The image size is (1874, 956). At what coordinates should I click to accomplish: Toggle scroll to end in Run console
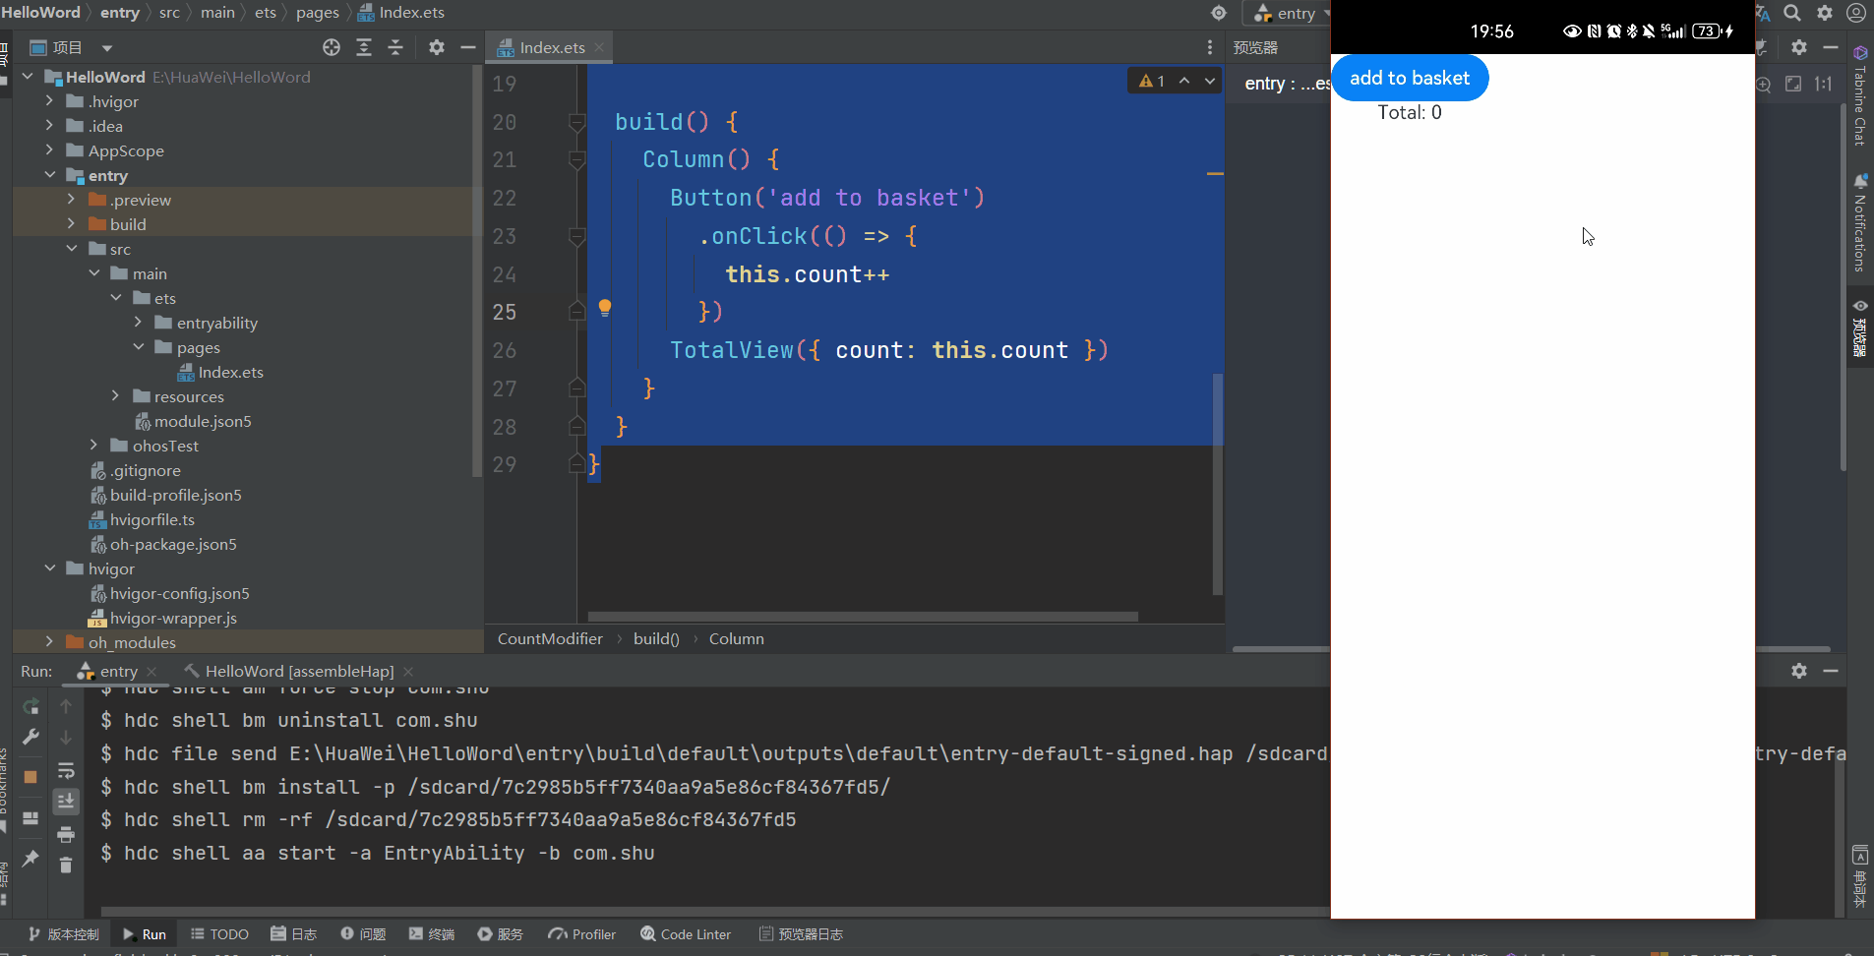pyautogui.click(x=66, y=802)
